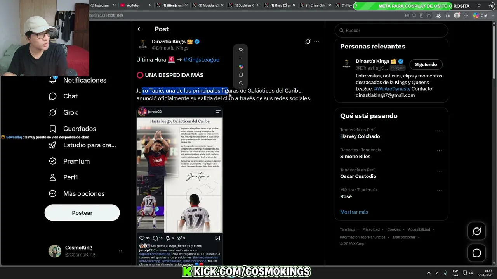
Task: Open Grok in the X sidebar
Action: click(63, 112)
